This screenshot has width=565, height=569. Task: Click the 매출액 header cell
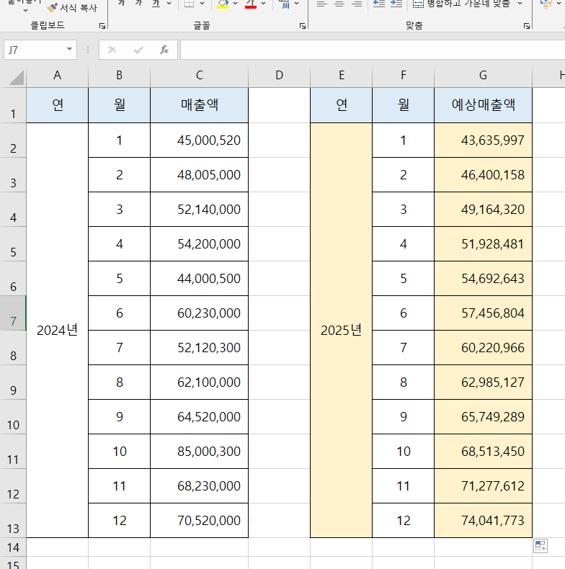pos(200,105)
